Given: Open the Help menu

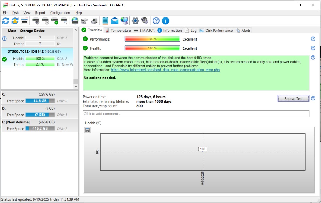Looking at the screenshot, I should click(x=78, y=13).
